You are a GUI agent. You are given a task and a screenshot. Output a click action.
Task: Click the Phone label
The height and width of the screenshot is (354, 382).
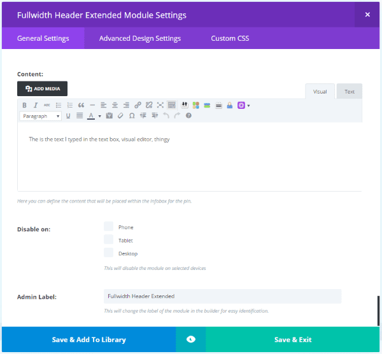125,227
